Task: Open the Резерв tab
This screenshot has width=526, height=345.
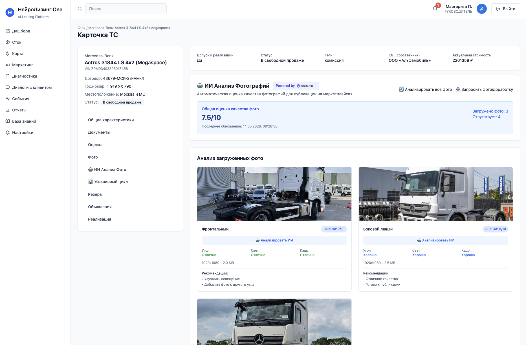Action: (x=95, y=194)
